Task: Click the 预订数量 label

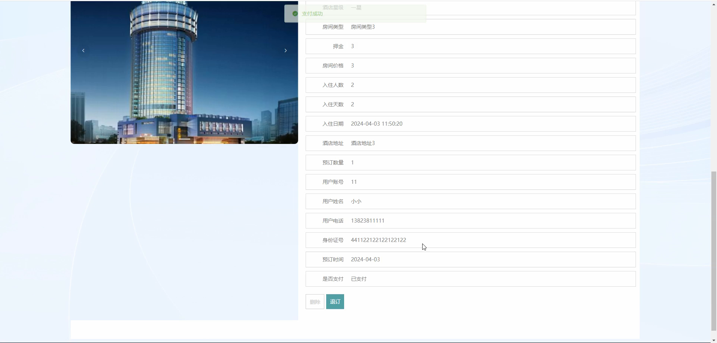Action: 333,163
